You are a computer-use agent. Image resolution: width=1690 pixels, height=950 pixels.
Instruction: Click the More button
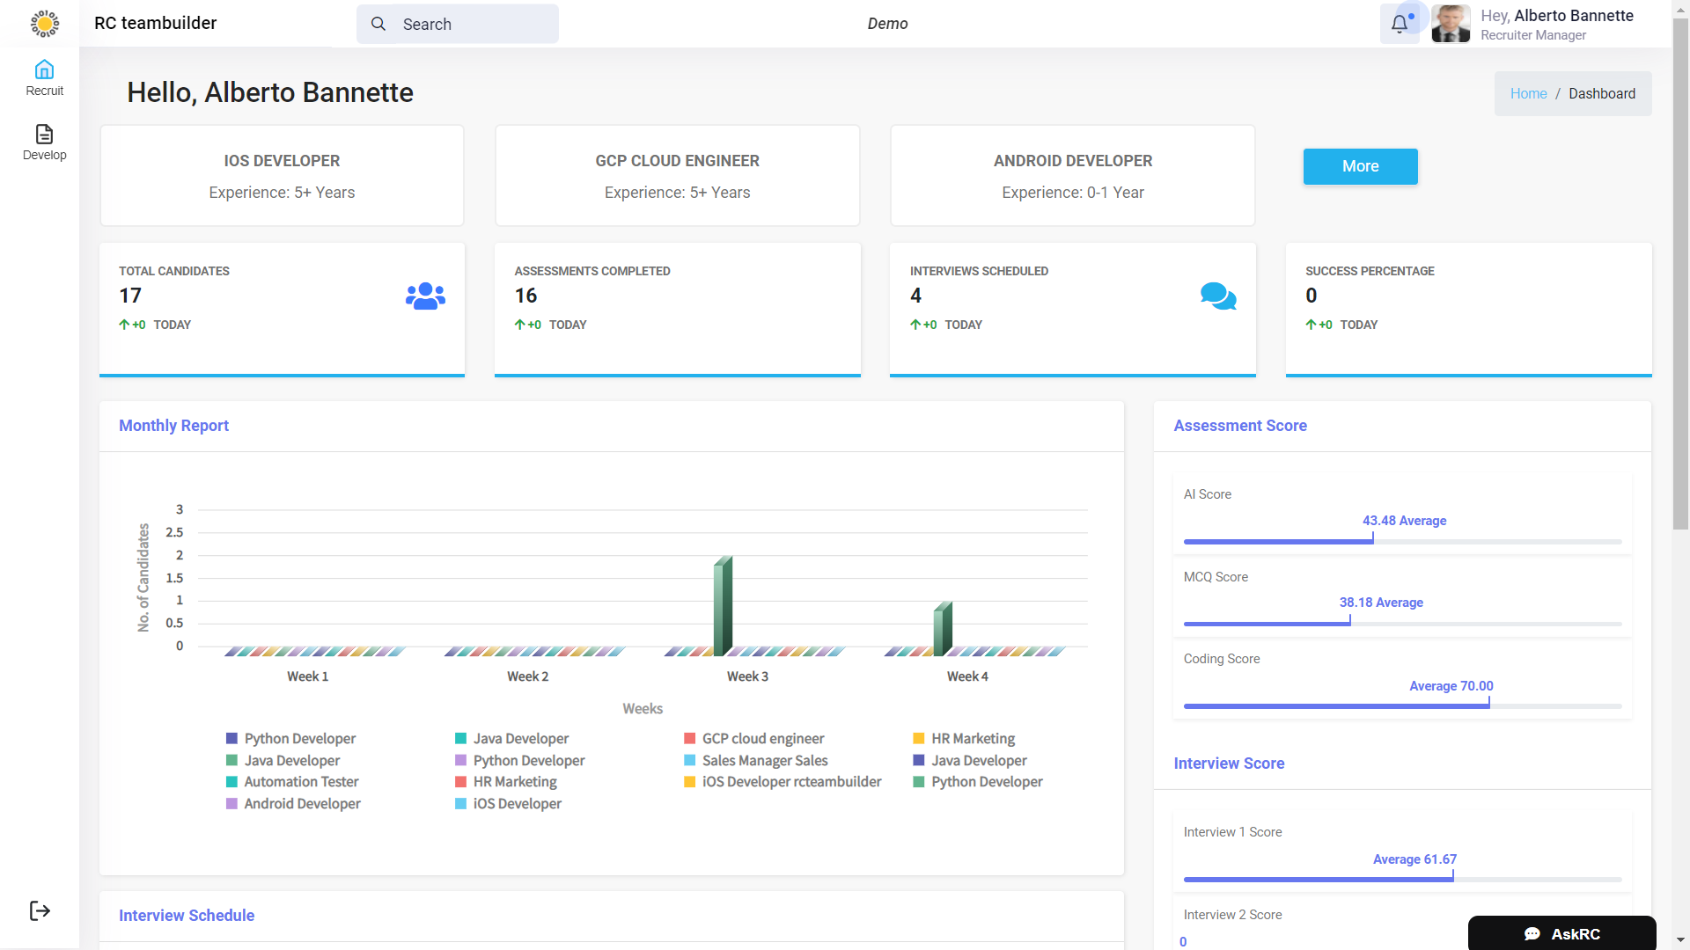point(1360,166)
